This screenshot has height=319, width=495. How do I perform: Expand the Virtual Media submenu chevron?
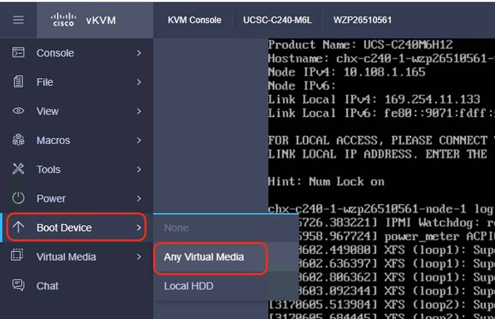(139, 257)
